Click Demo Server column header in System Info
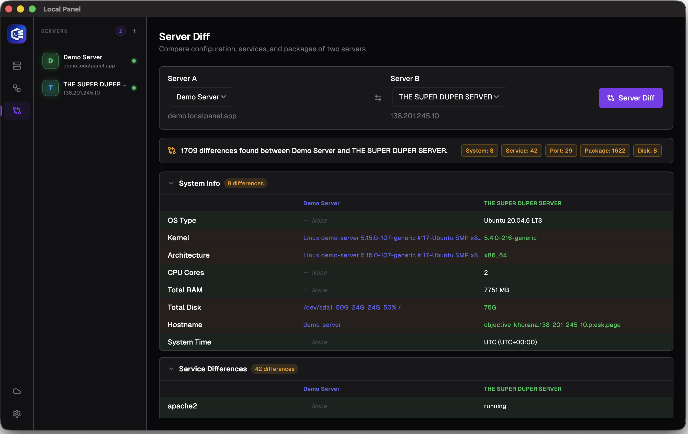Screen dimensions: 688x434 (x=321, y=203)
